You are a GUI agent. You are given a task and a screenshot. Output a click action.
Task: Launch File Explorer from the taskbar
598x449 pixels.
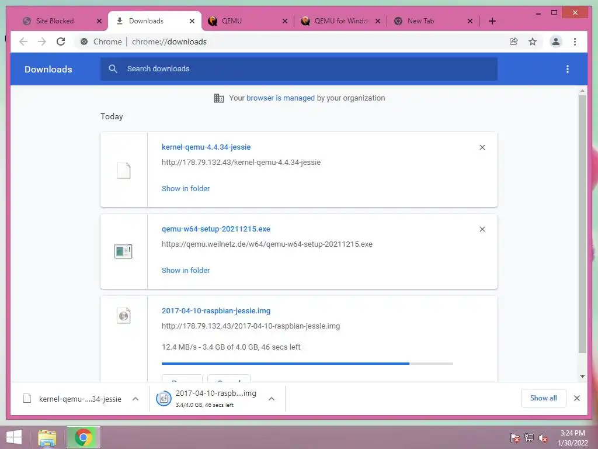47,437
